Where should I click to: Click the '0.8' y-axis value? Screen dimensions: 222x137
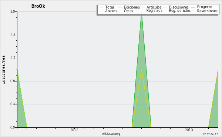[x=13, y=81]
